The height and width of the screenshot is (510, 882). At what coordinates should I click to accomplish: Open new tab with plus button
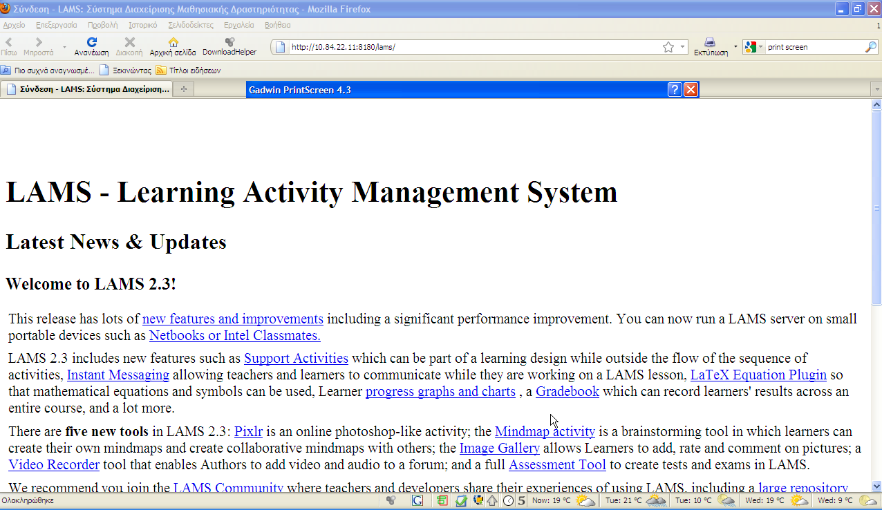click(x=184, y=89)
